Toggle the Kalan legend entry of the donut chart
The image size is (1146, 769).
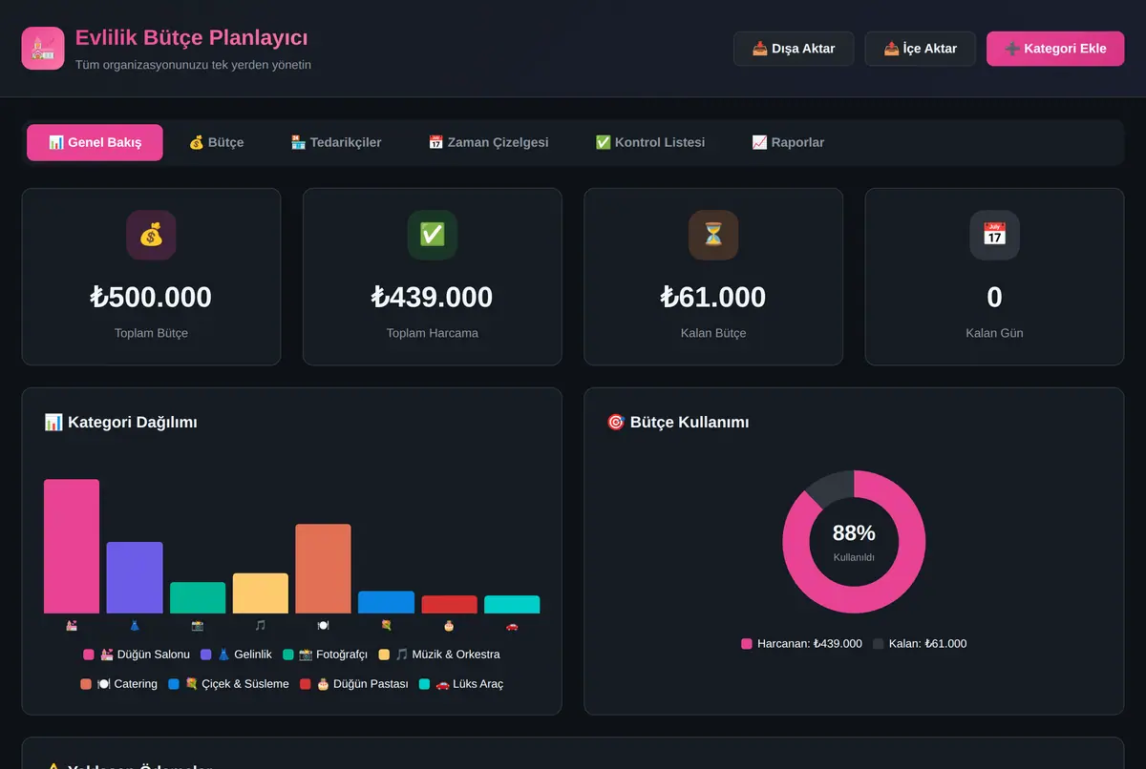(x=920, y=644)
